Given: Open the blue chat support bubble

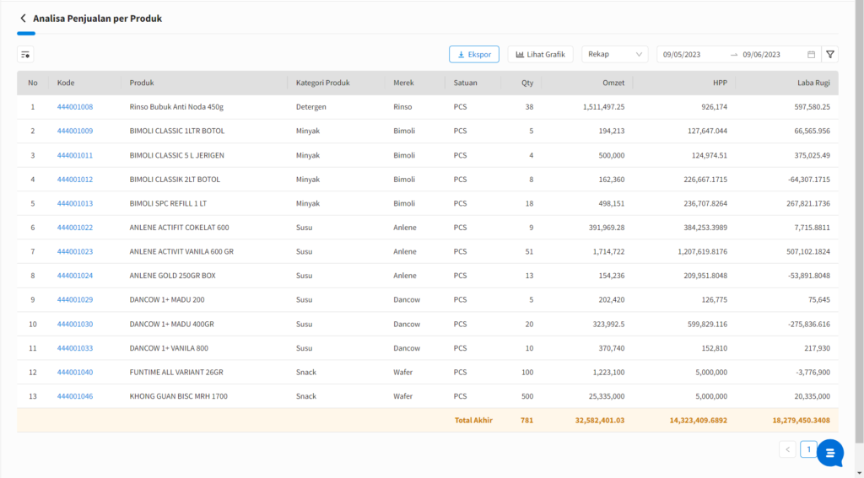Looking at the screenshot, I should point(829,453).
